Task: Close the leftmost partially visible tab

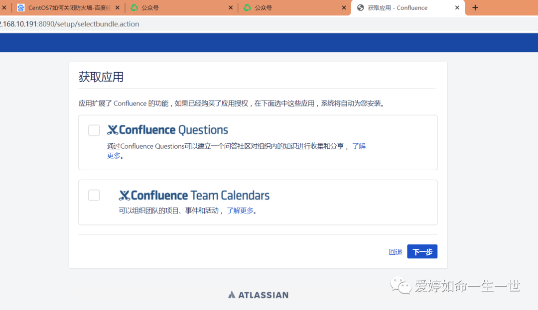Action: pyautogui.click(x=4, y=7)
